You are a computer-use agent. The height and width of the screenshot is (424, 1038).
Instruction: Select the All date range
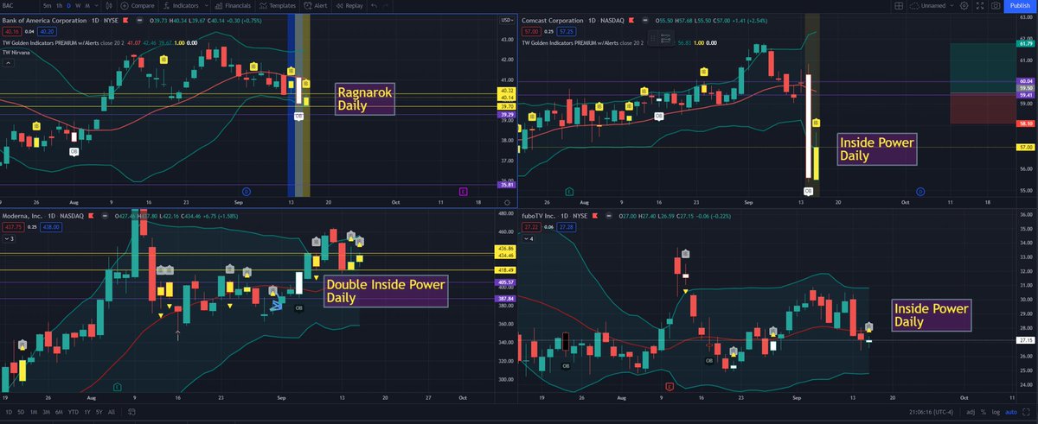[x=112, y=412]
